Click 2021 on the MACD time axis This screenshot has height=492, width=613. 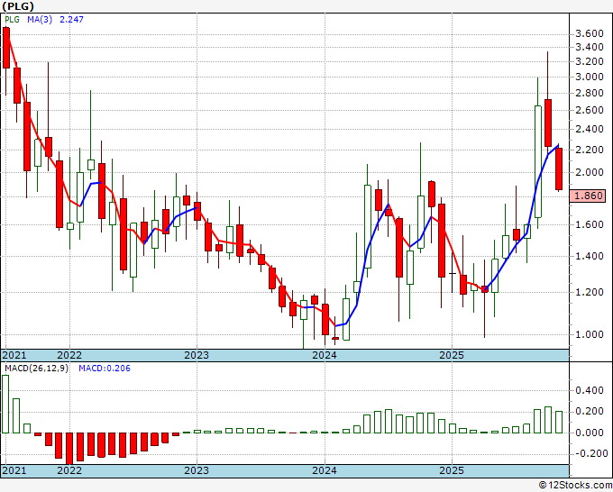[x=14, y=470]
